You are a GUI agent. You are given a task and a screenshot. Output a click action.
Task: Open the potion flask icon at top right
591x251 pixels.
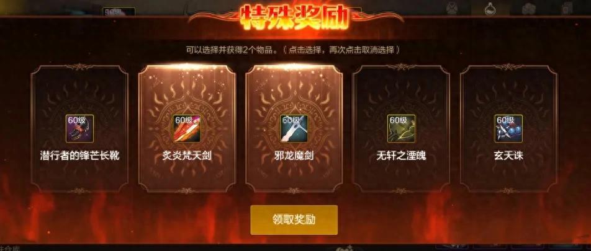pyautogui.click(x=490, y=8)
